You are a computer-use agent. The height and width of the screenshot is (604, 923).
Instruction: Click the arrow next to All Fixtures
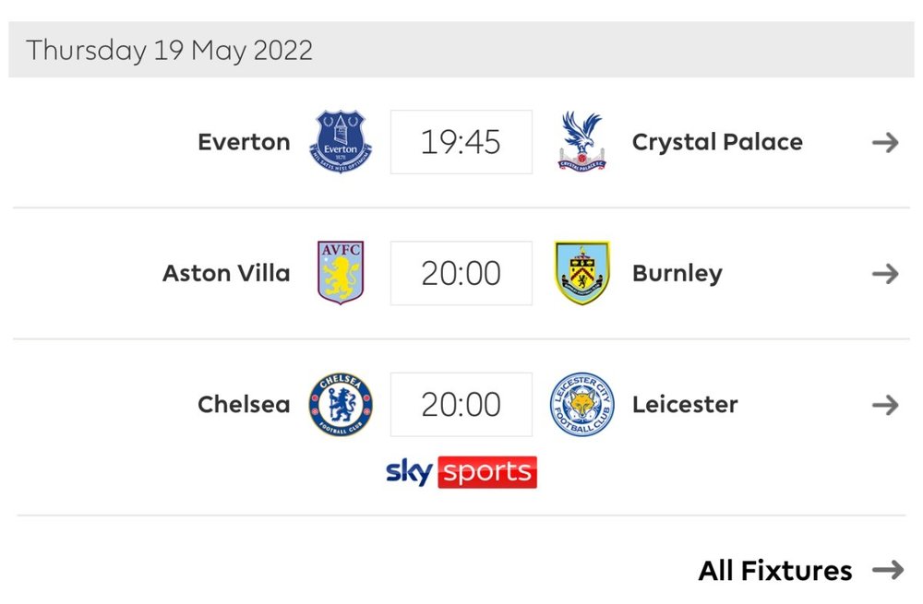click(888, 570)
